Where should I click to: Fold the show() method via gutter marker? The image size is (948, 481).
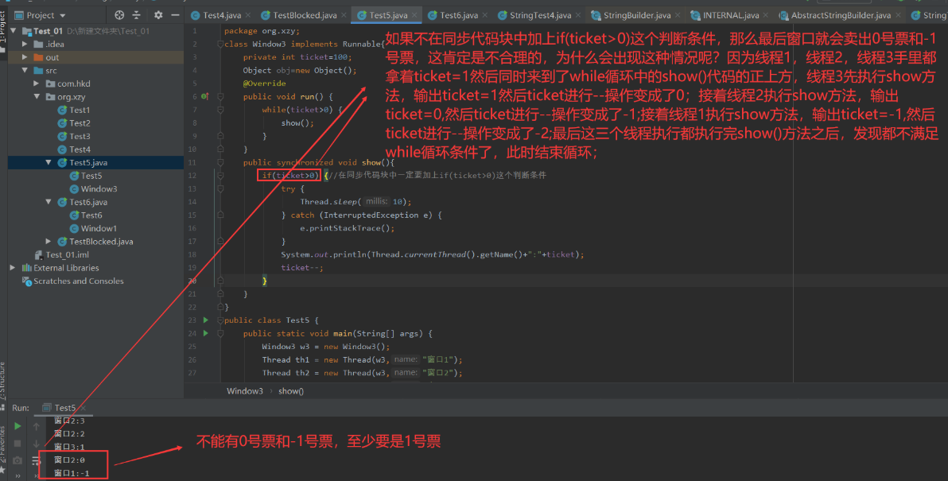tap(220, 162)
